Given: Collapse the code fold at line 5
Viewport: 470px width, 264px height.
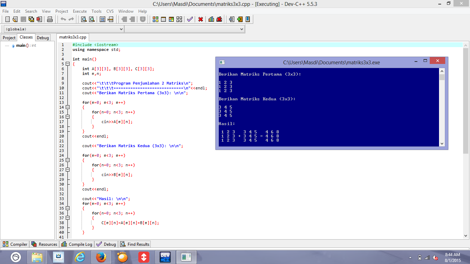Looking at the screenshot, I should click(x=68, y=64).
